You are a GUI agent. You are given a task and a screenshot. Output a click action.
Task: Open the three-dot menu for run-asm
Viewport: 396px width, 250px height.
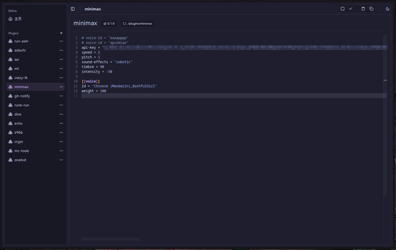(61, 42)
